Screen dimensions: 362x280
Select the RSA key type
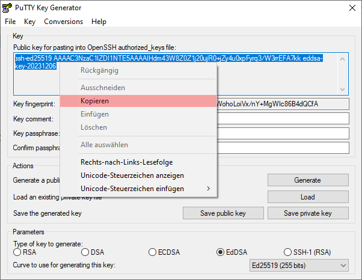[25, 252]
